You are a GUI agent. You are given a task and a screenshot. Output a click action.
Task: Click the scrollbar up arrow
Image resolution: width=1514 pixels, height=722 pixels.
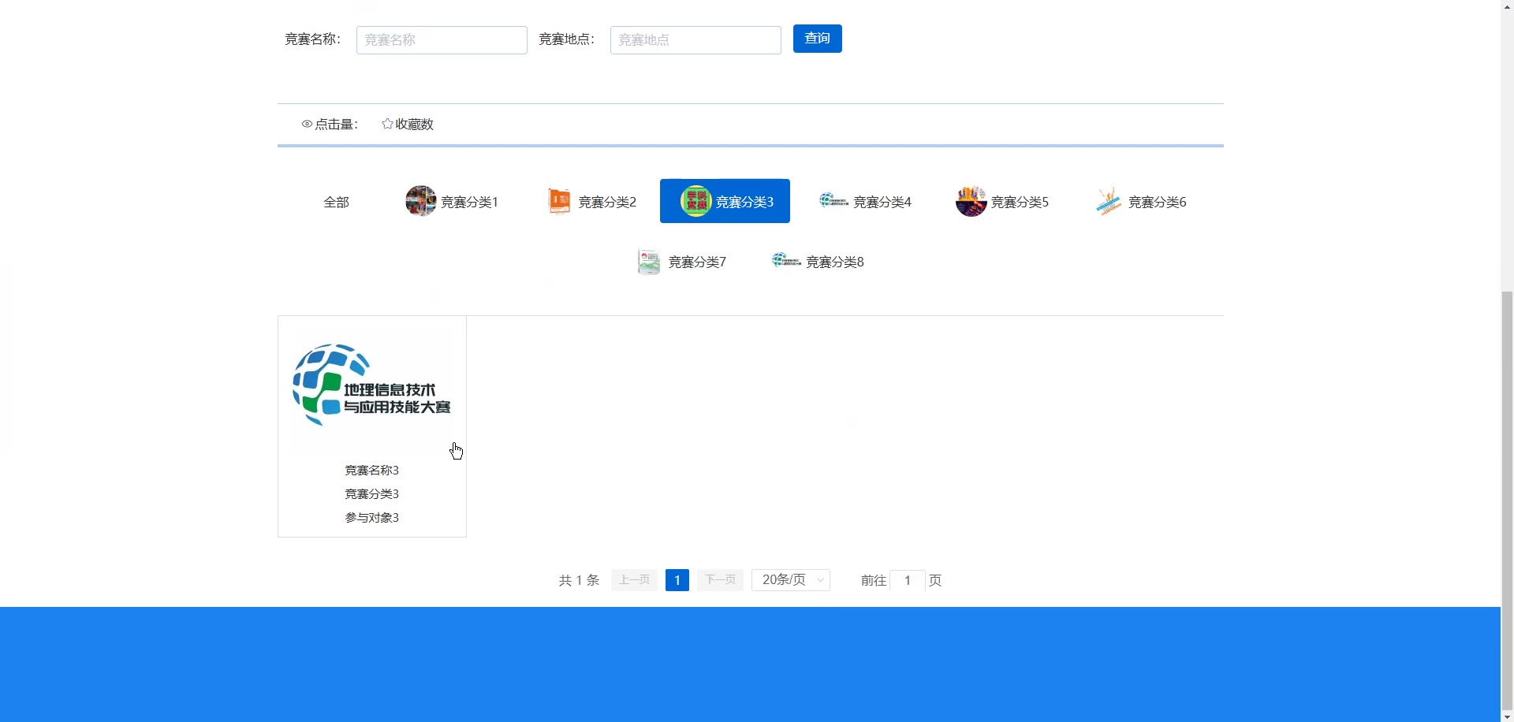click(x=1507, y=6)
